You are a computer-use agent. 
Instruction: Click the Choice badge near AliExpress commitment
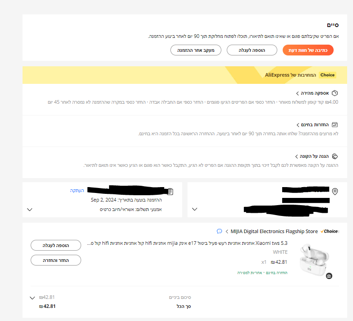pos(327,75)
